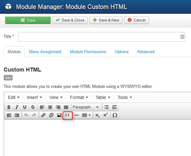This screenshot has height=156, width=191.
Task: Click the insert image icon
Action: pyautogui.click(x=59, y=115)
